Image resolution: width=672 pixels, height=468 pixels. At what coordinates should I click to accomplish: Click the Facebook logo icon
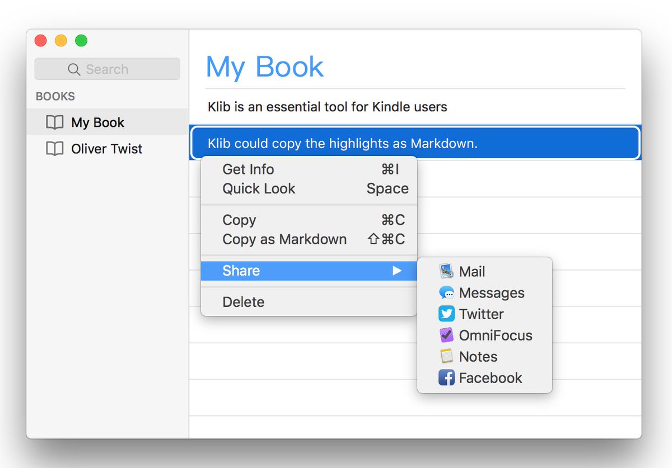(x=447, y=378)
